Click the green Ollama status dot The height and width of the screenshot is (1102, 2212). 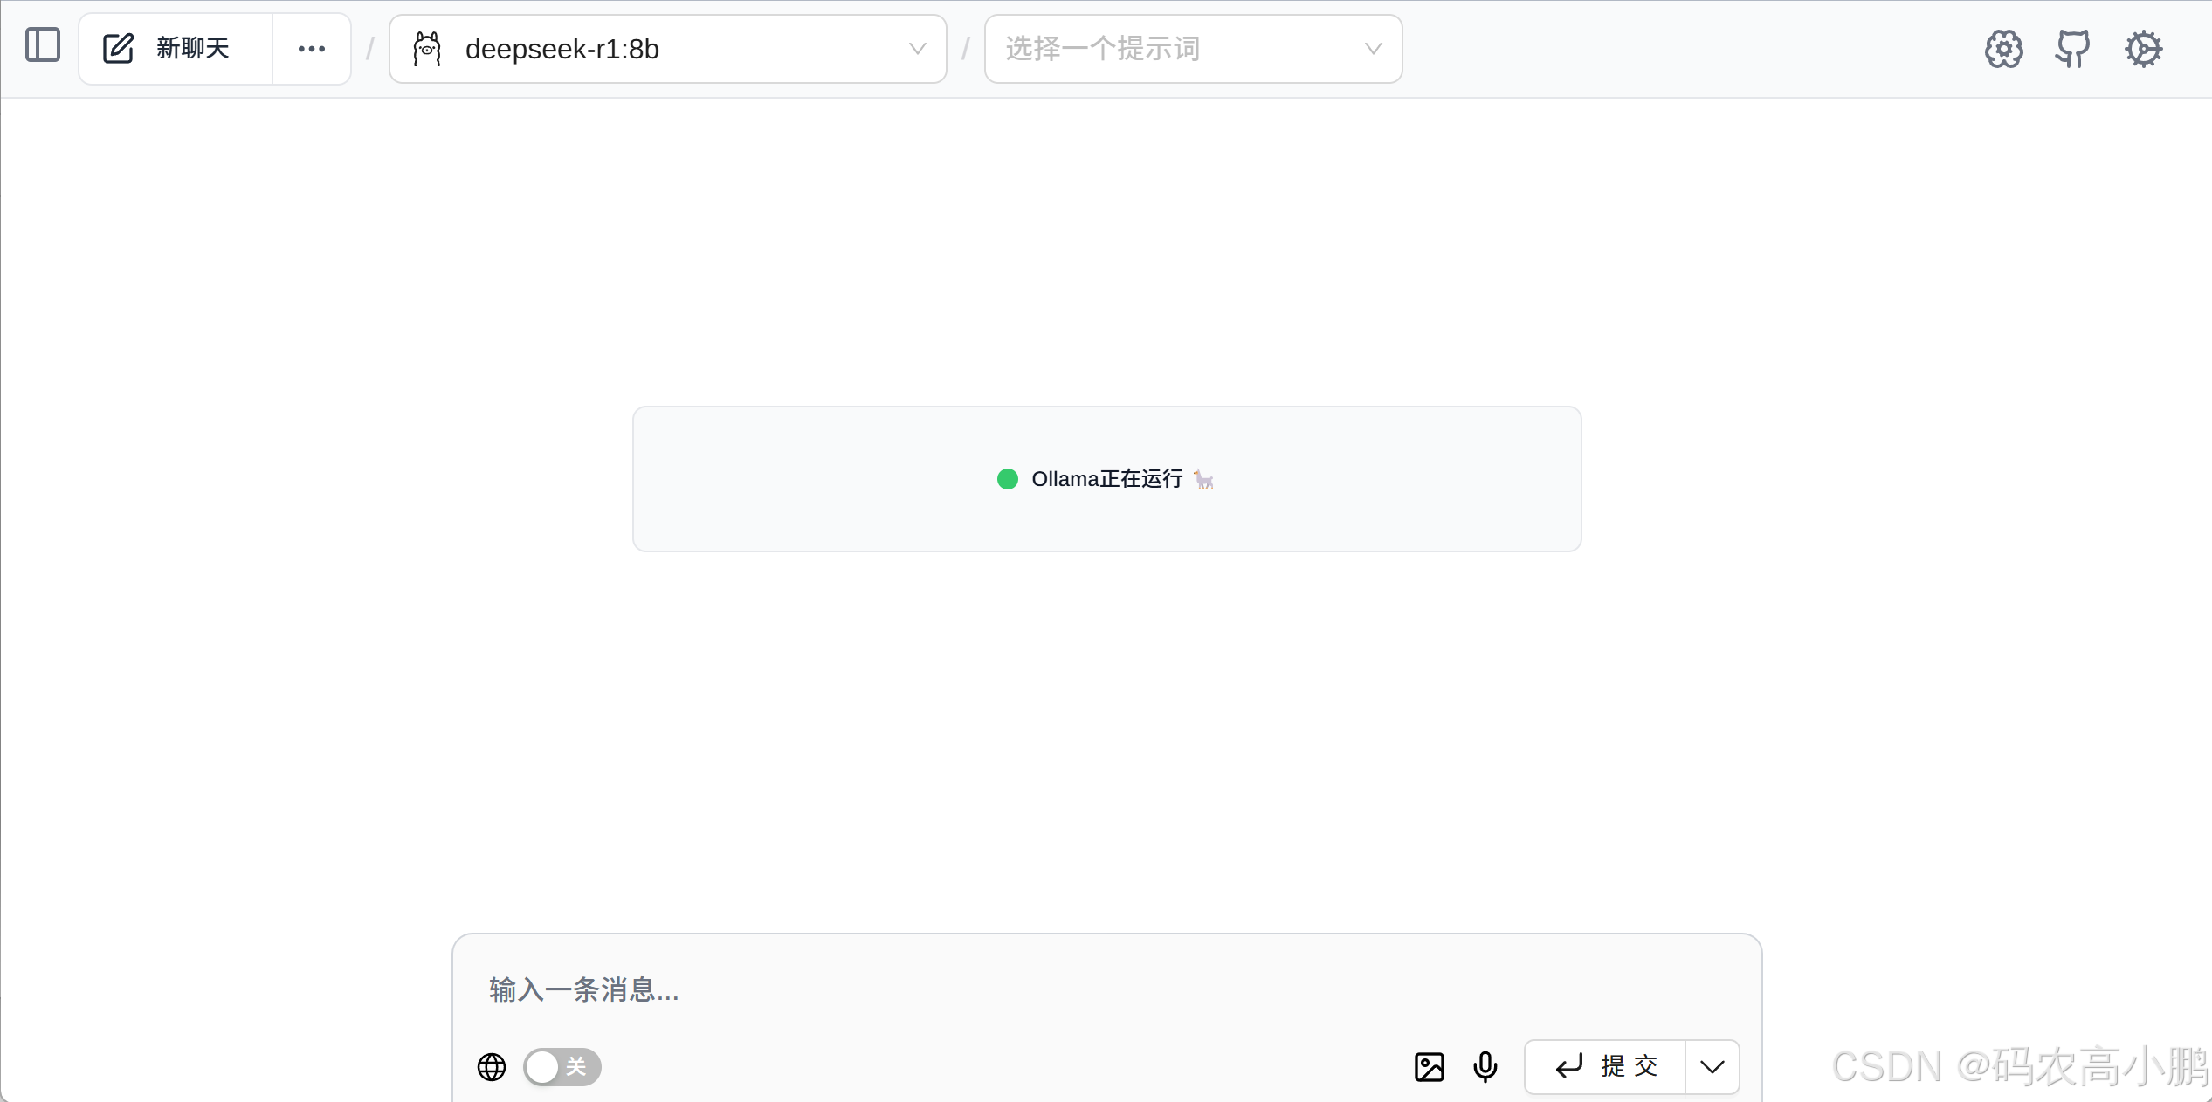pyautogui.click(x=1007, y=479)
